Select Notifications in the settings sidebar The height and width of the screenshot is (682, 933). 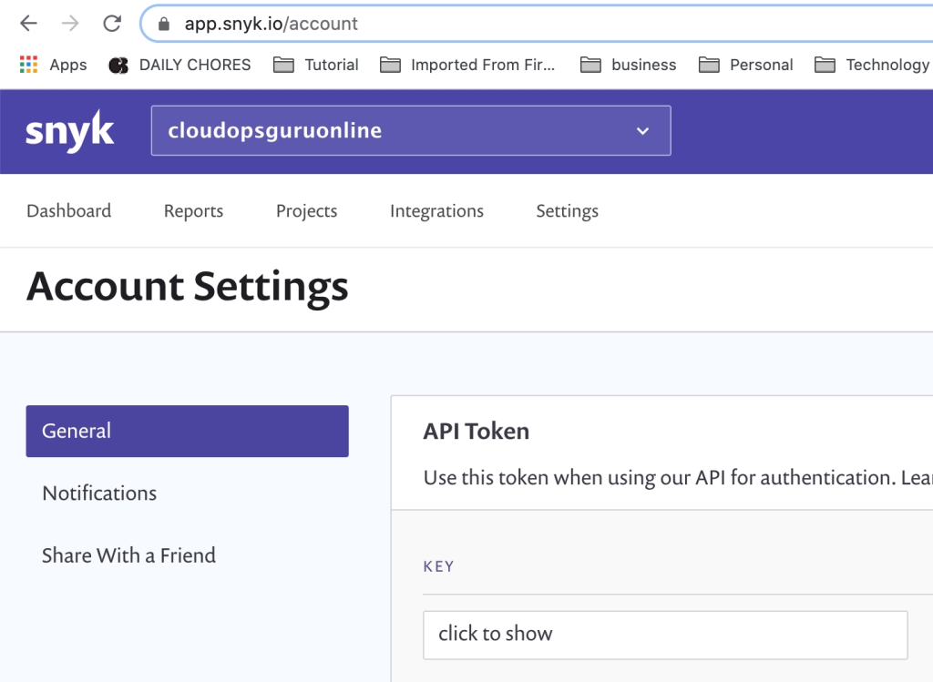click(98, 493)
